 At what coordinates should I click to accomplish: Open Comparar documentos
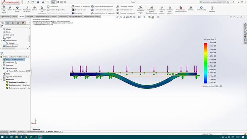pyautogui.click(x=125, y=13)
